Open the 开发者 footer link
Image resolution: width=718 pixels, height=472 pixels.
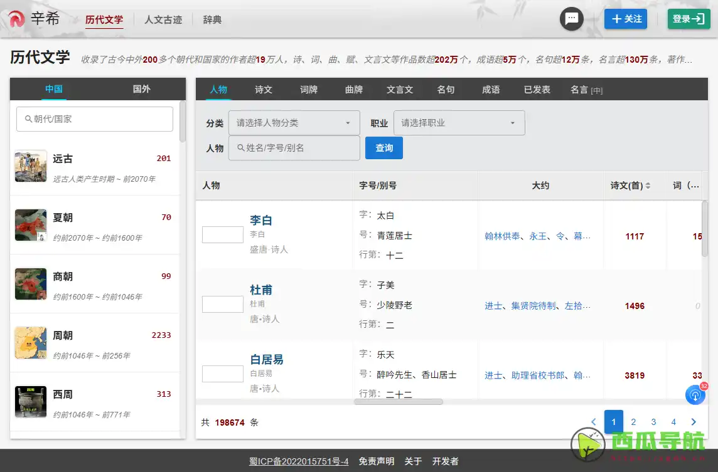[445, 461]
